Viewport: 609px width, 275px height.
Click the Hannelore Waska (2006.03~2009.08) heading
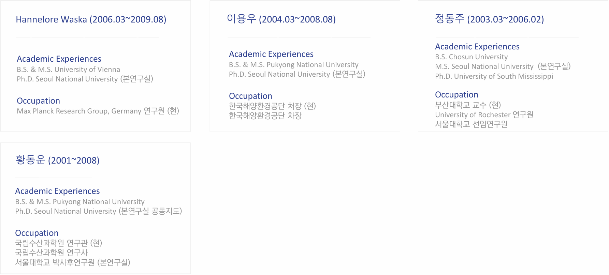[91, 19]
